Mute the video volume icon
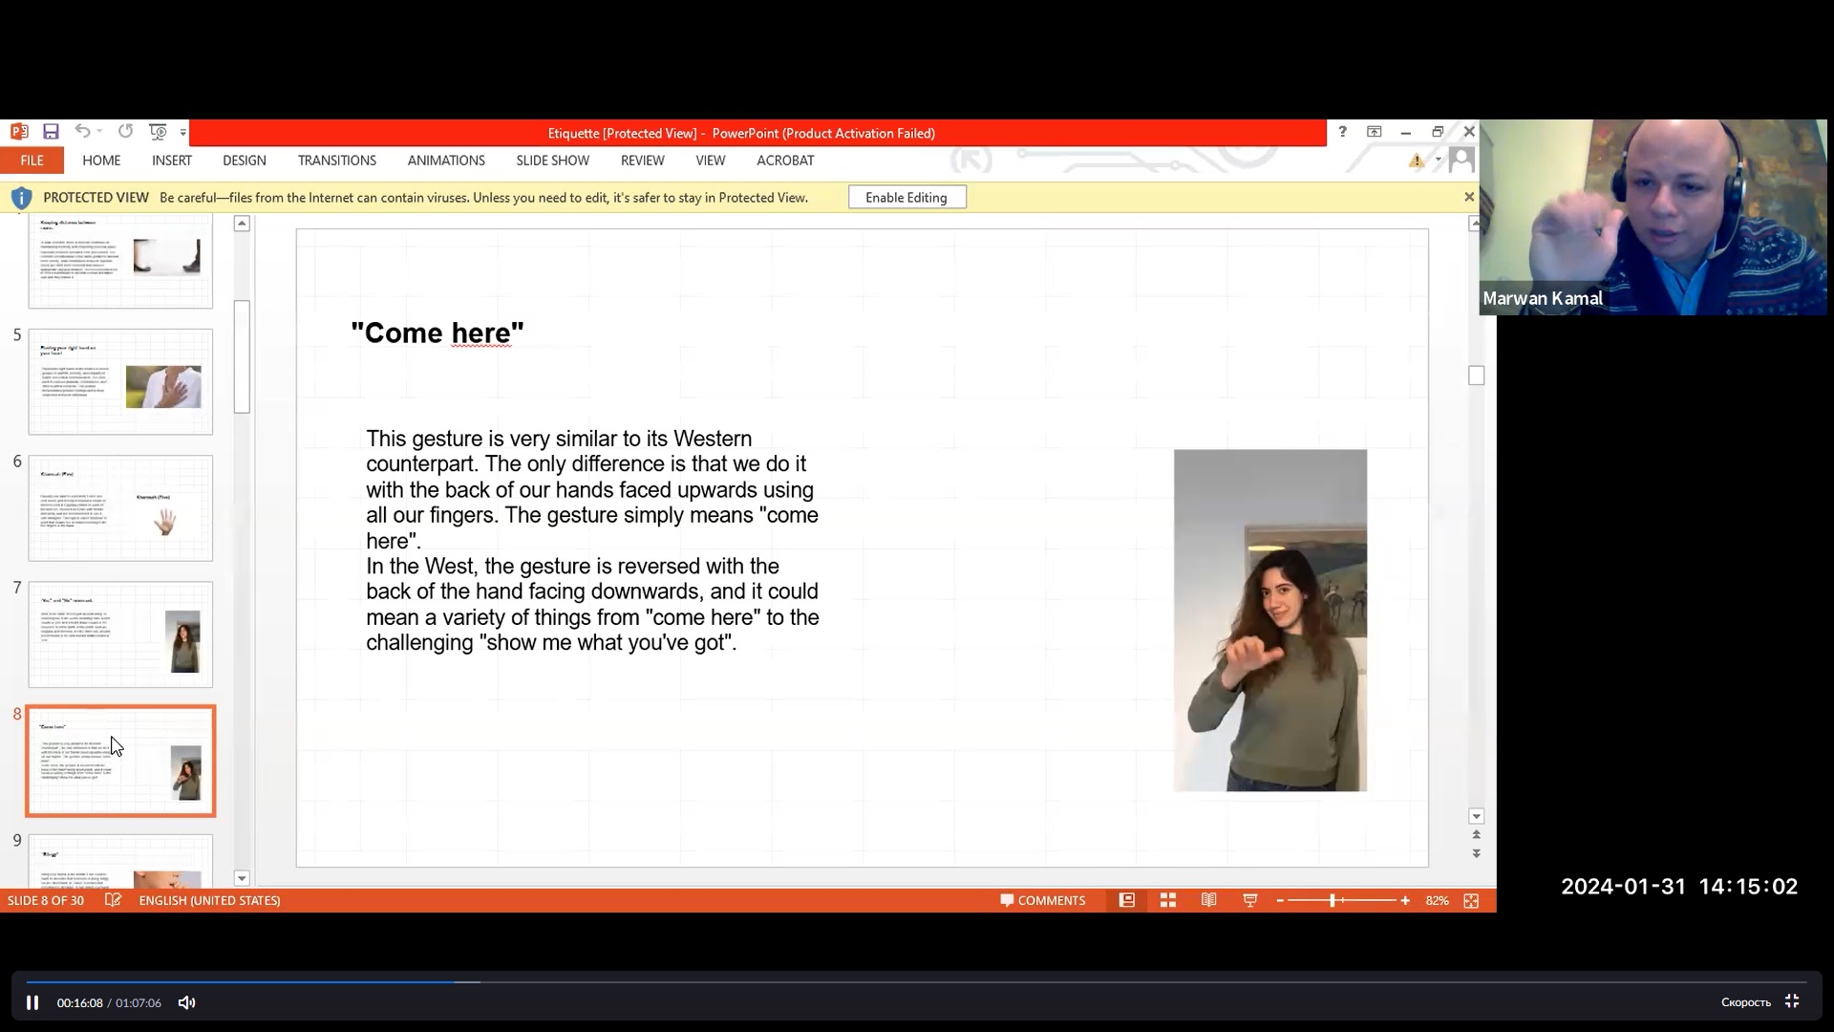Screen dimensions: 1834x1032 [187, 1002]
